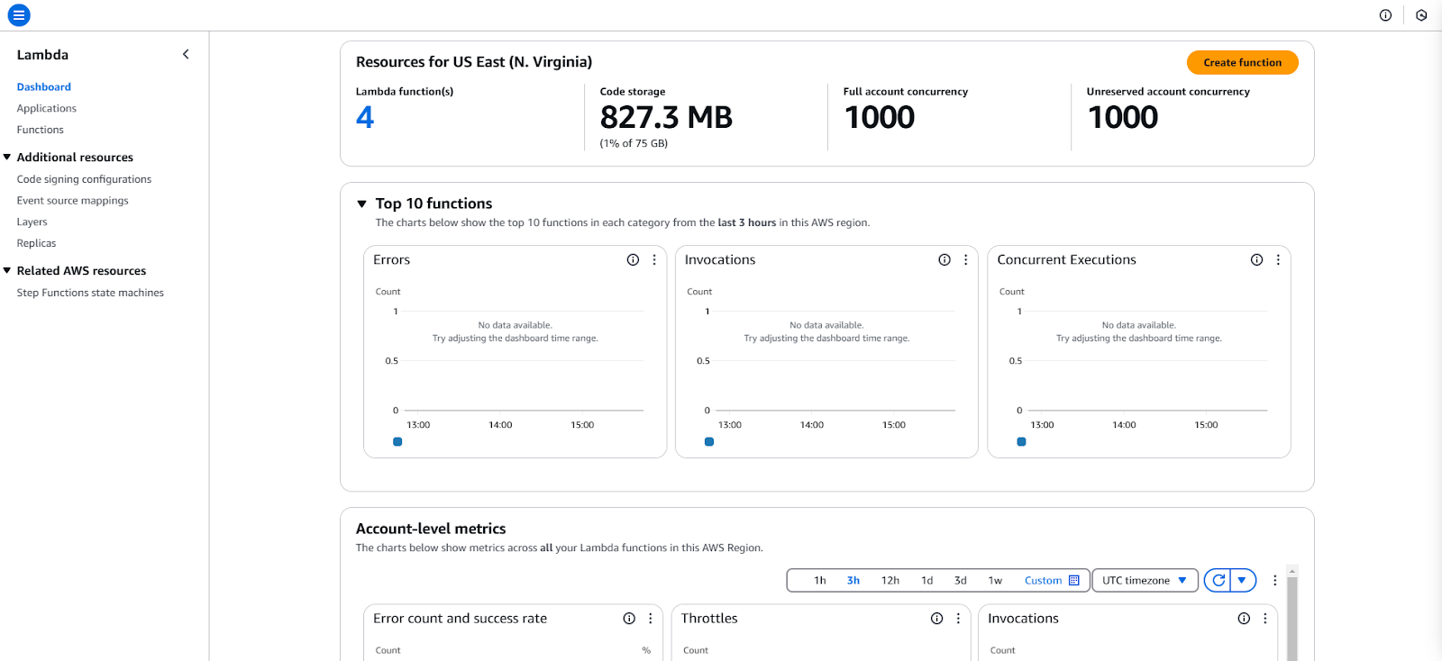Screen dimensions: 1442x661
Task: Open the custom range calendar icon
Action: (1073, 581)
